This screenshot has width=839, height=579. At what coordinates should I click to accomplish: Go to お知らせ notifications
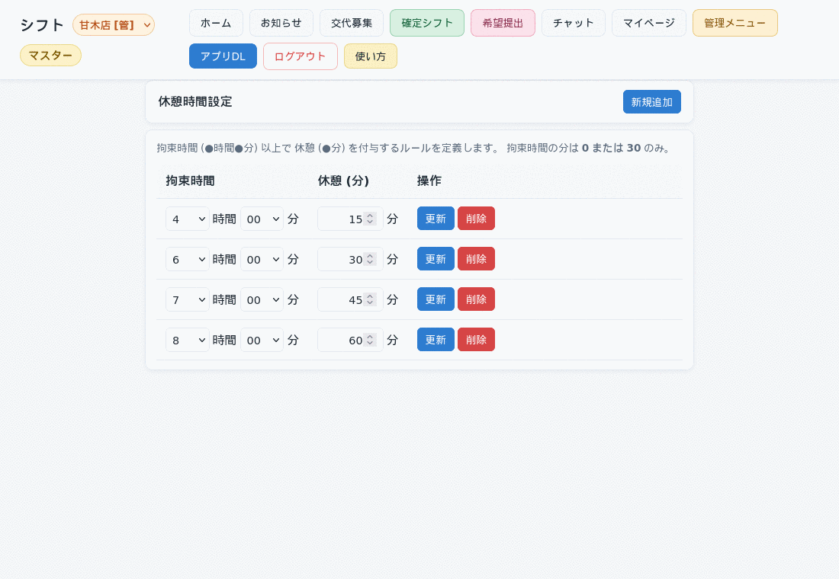(x=281, y=23)
